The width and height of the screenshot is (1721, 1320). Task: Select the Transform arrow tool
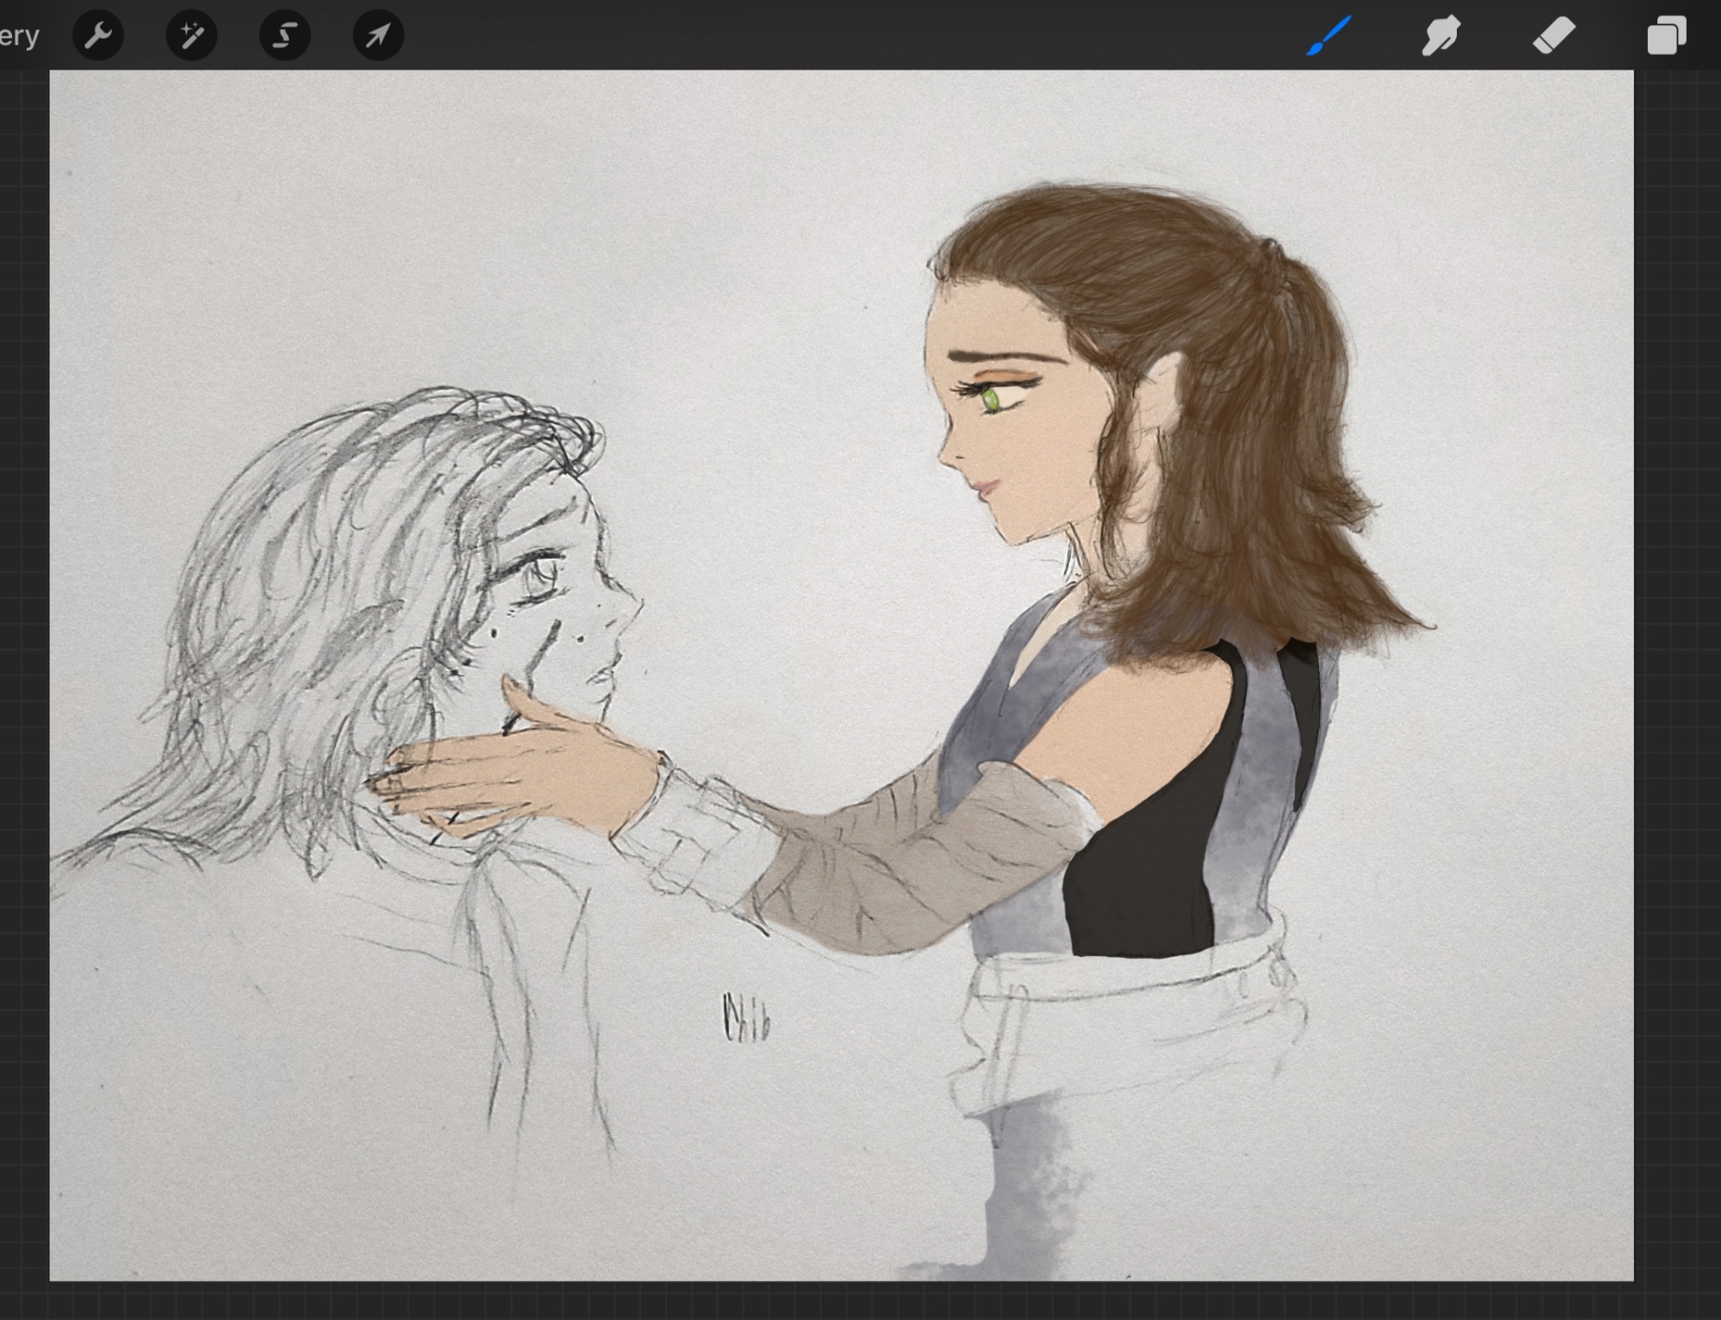[x=378, y=35]
